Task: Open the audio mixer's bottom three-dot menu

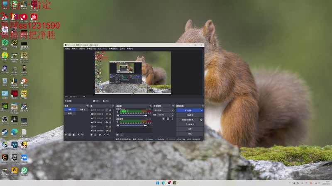Action: pos(122,135)
